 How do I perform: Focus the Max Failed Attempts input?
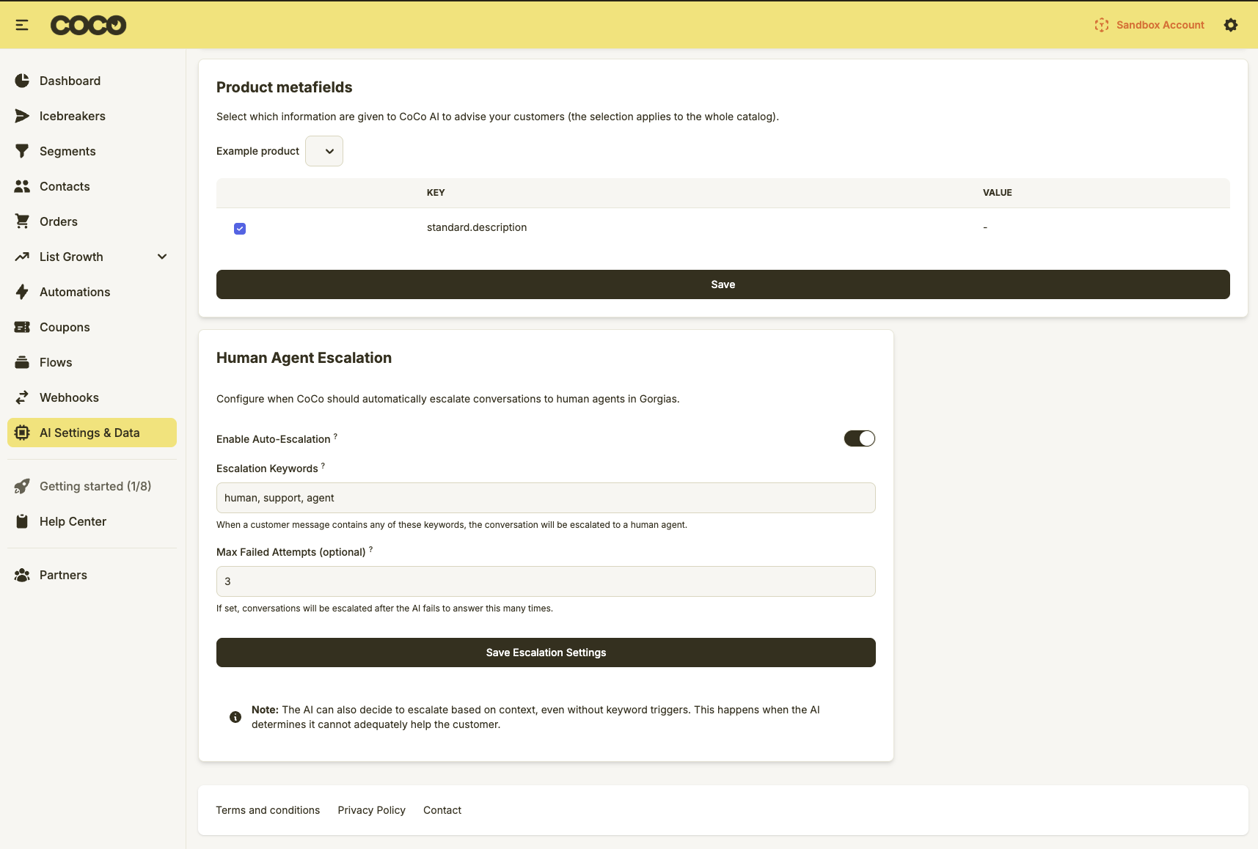[x=546, y=581]
